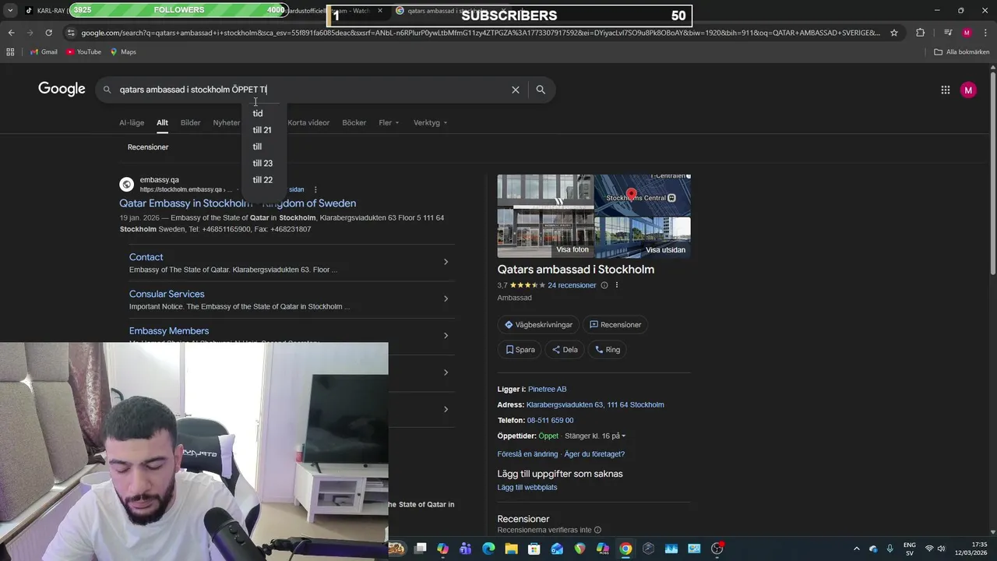Open the Gmail bookmark
This screenshot has height=561, width=997.
(x=44, y=51)
